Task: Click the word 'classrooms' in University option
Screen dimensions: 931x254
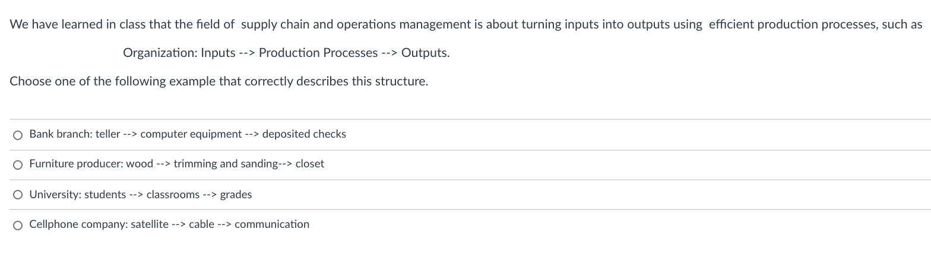Action: (173, 195)
